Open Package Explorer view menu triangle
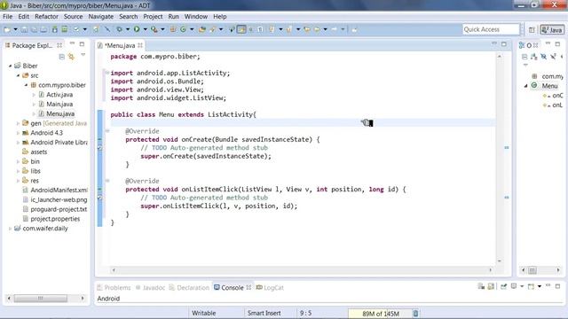 [83, 55]
